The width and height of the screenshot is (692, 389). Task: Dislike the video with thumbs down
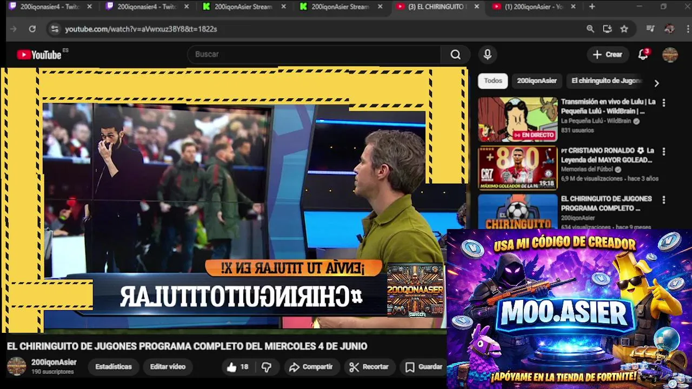pos(267,367)
